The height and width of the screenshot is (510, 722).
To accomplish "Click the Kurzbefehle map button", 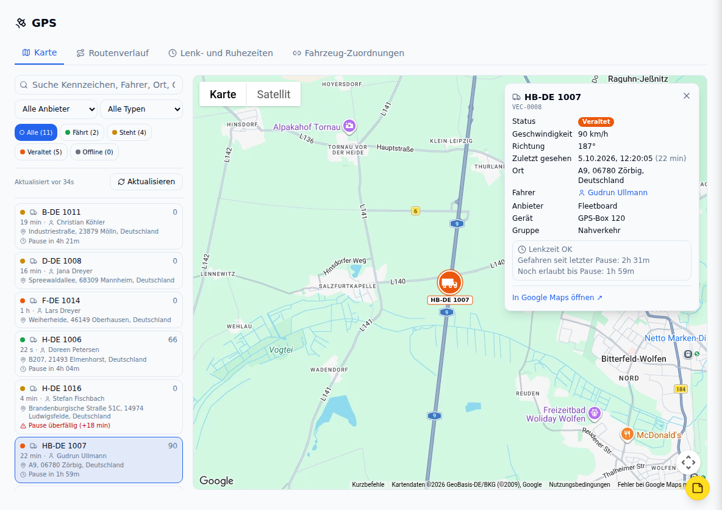I will [x=368, y=484].
